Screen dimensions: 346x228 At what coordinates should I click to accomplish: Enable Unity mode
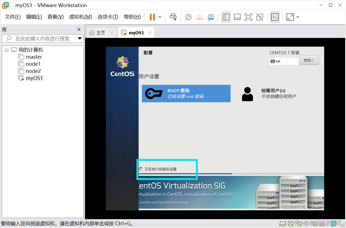point(259,17)
